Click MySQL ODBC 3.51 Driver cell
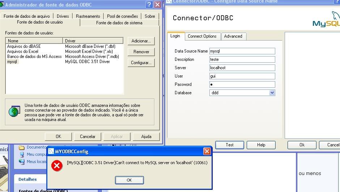Viewport: 340px width, 192px height. point(88,62)
